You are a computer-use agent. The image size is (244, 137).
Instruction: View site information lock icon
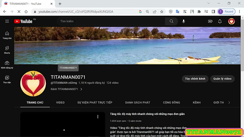(35, 12)
